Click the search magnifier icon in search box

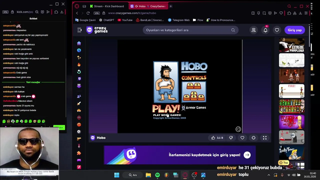[233, 30]
